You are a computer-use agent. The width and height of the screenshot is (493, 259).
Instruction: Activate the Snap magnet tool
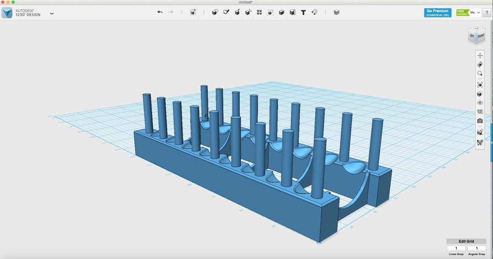pyautogui.click(x=315, y=12)
